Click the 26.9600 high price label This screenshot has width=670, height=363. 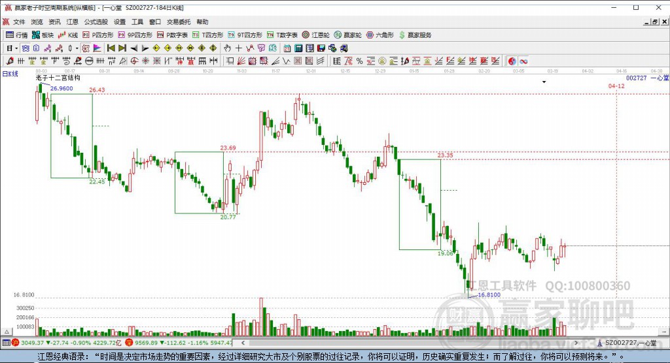point(62,88)
